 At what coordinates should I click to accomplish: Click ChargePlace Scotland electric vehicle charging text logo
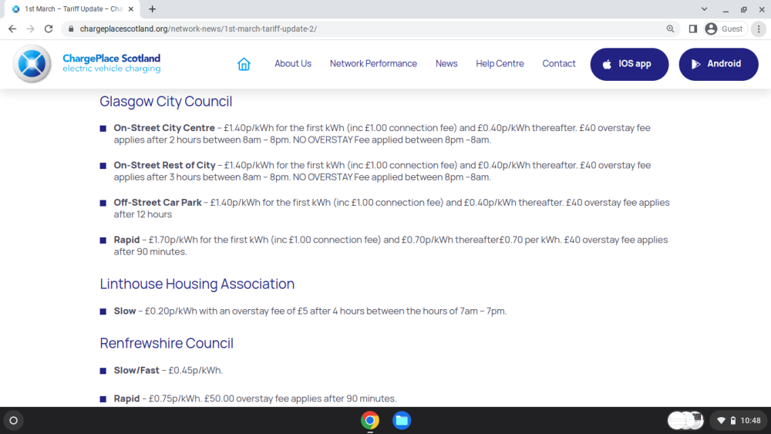[112, 63]
